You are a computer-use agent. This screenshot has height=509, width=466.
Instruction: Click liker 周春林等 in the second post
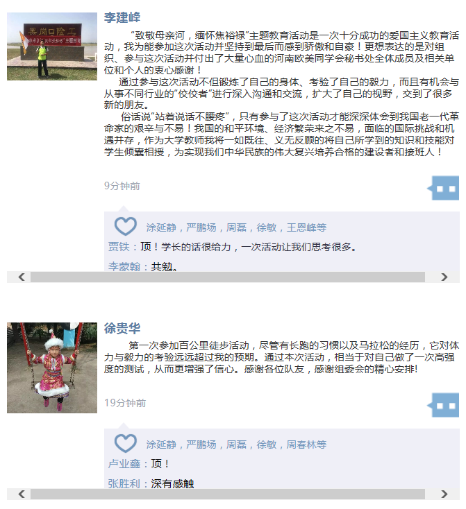[306, 445]
